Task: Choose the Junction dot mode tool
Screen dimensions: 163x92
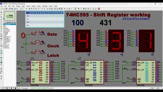Action: point(1,17)
